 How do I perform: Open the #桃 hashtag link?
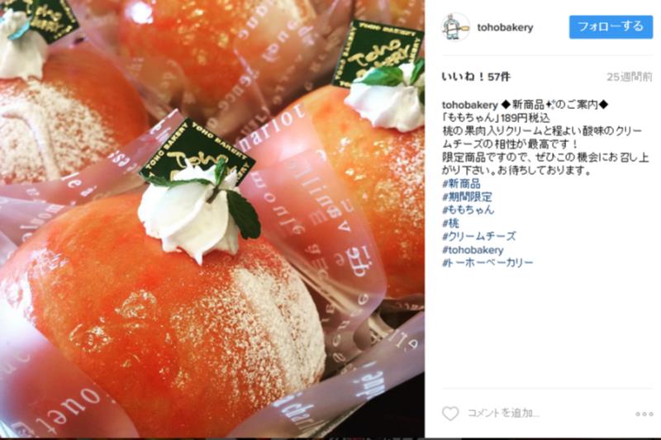(x=450, y=223)
